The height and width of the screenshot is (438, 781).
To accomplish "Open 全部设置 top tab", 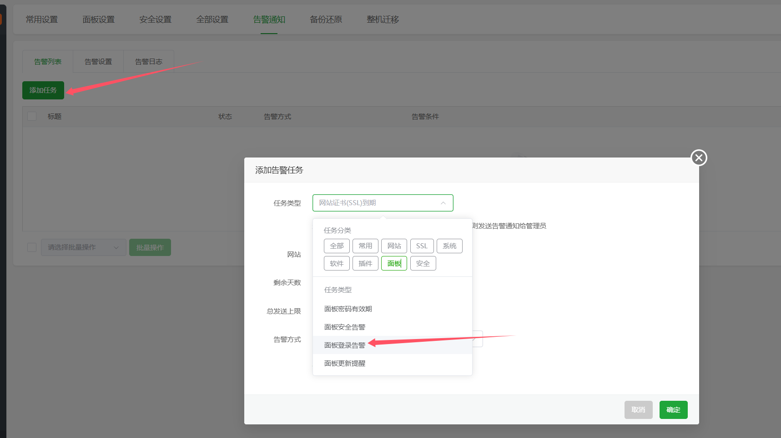I will click(212, 20).
